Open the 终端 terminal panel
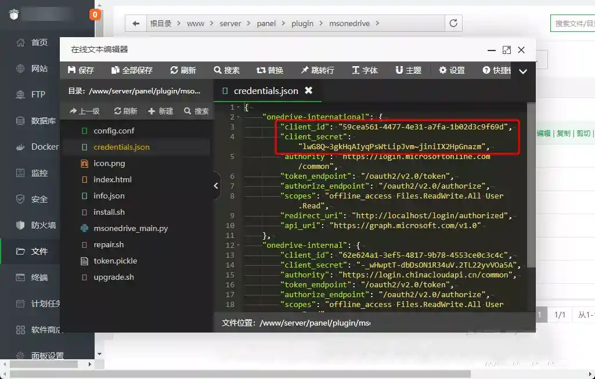This screenshot has width=595, height=379. [x=32, y=277]
